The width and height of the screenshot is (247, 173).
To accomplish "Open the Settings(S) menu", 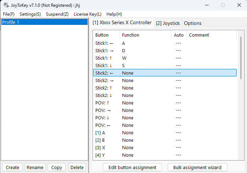I will pyautogui.click(x=30, y=14).
